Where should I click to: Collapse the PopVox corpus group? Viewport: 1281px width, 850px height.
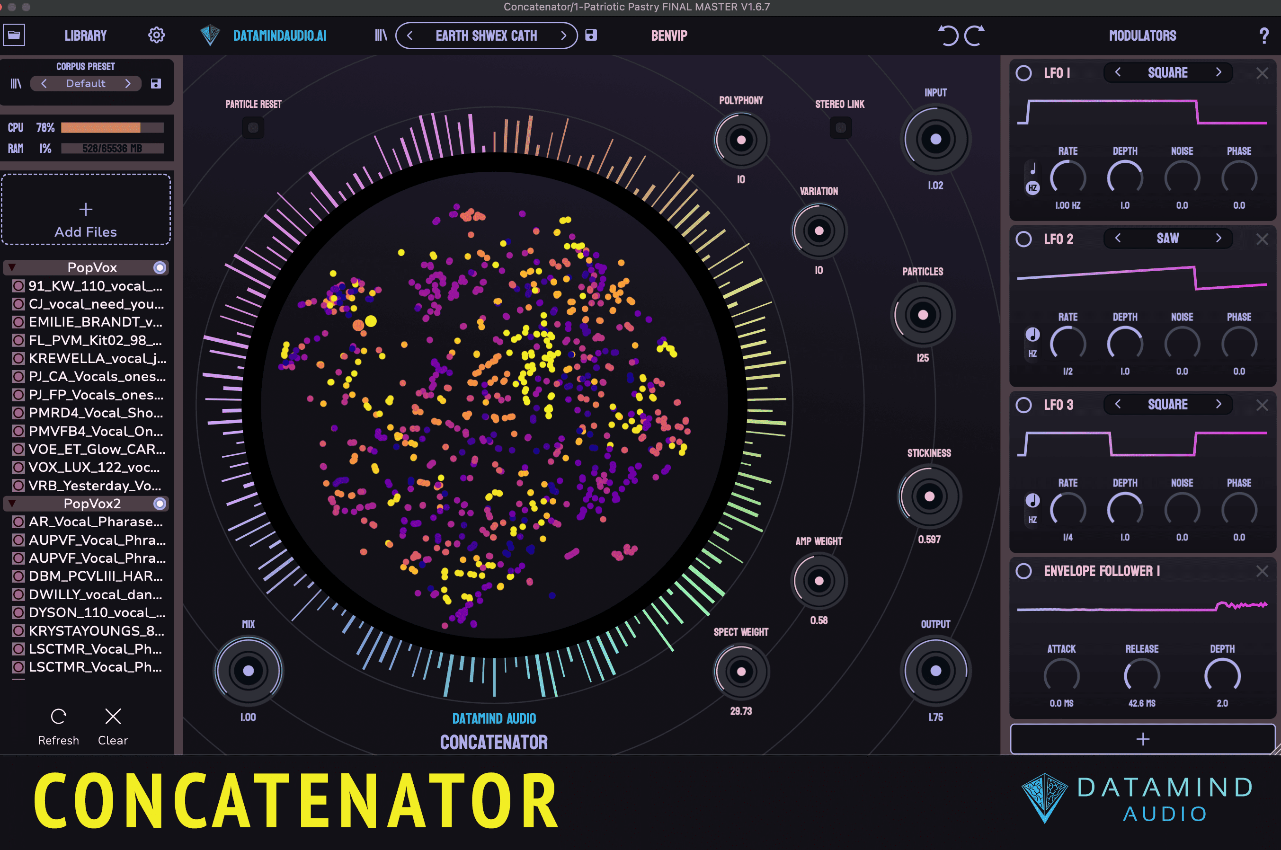(x=12, y=267)
